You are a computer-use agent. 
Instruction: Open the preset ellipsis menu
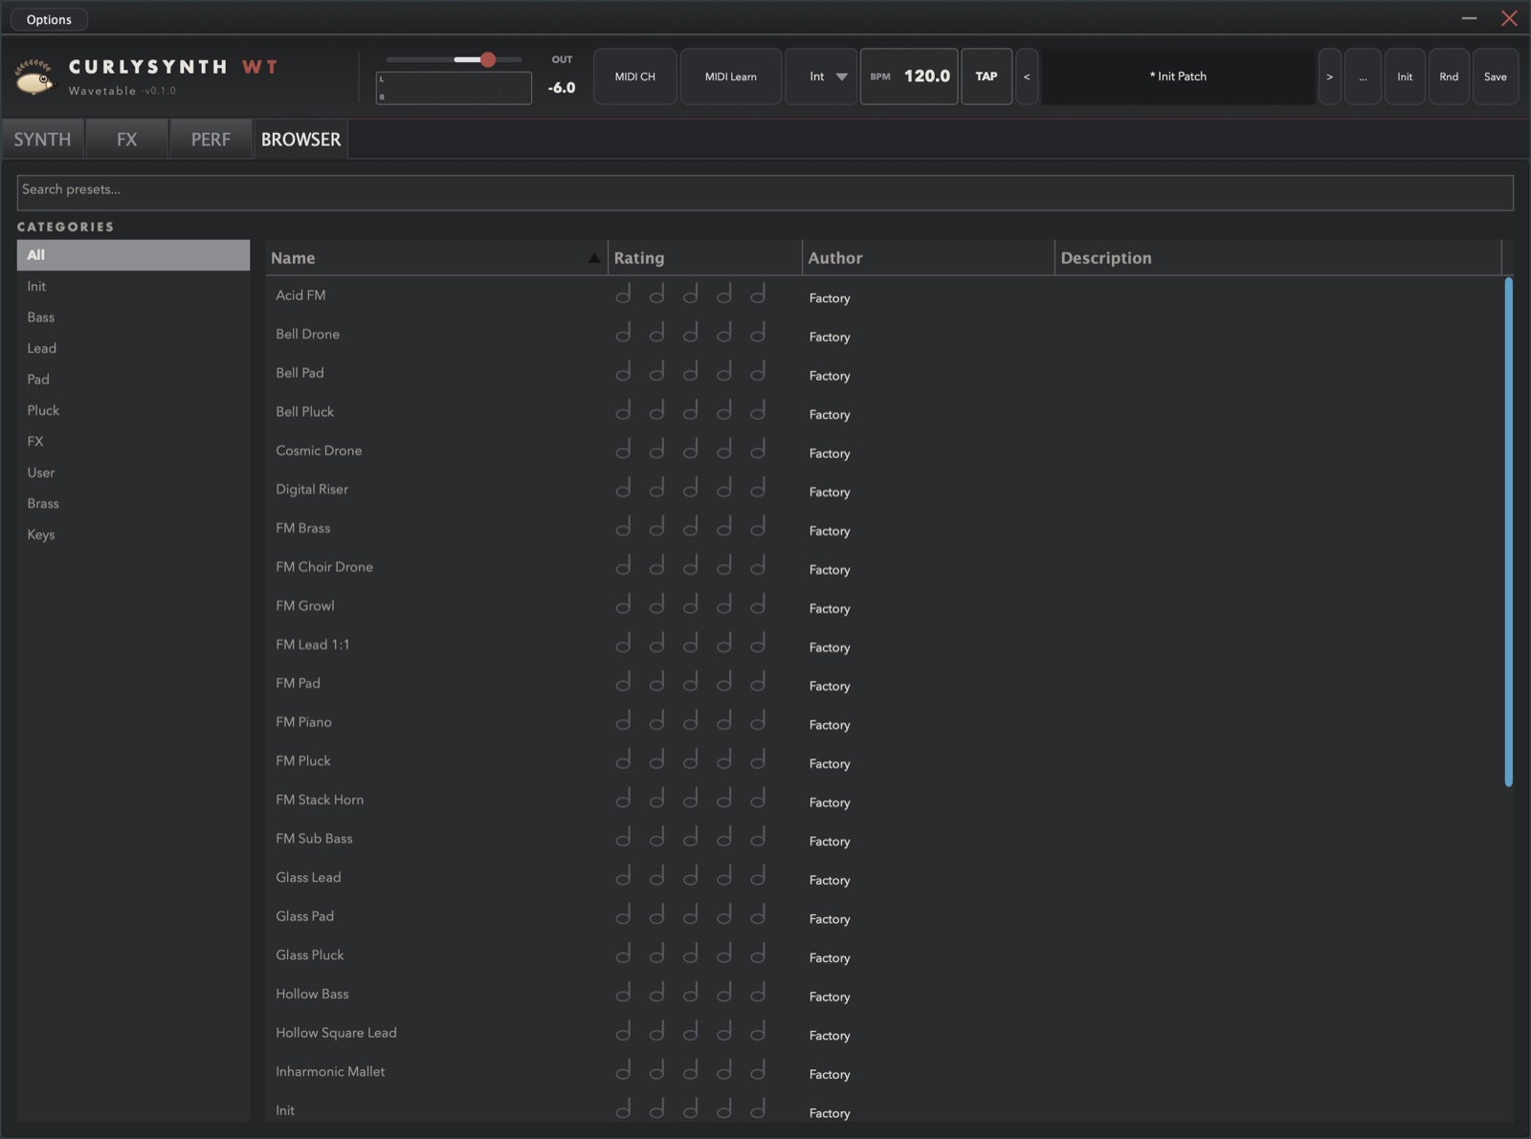point(1363,77)
